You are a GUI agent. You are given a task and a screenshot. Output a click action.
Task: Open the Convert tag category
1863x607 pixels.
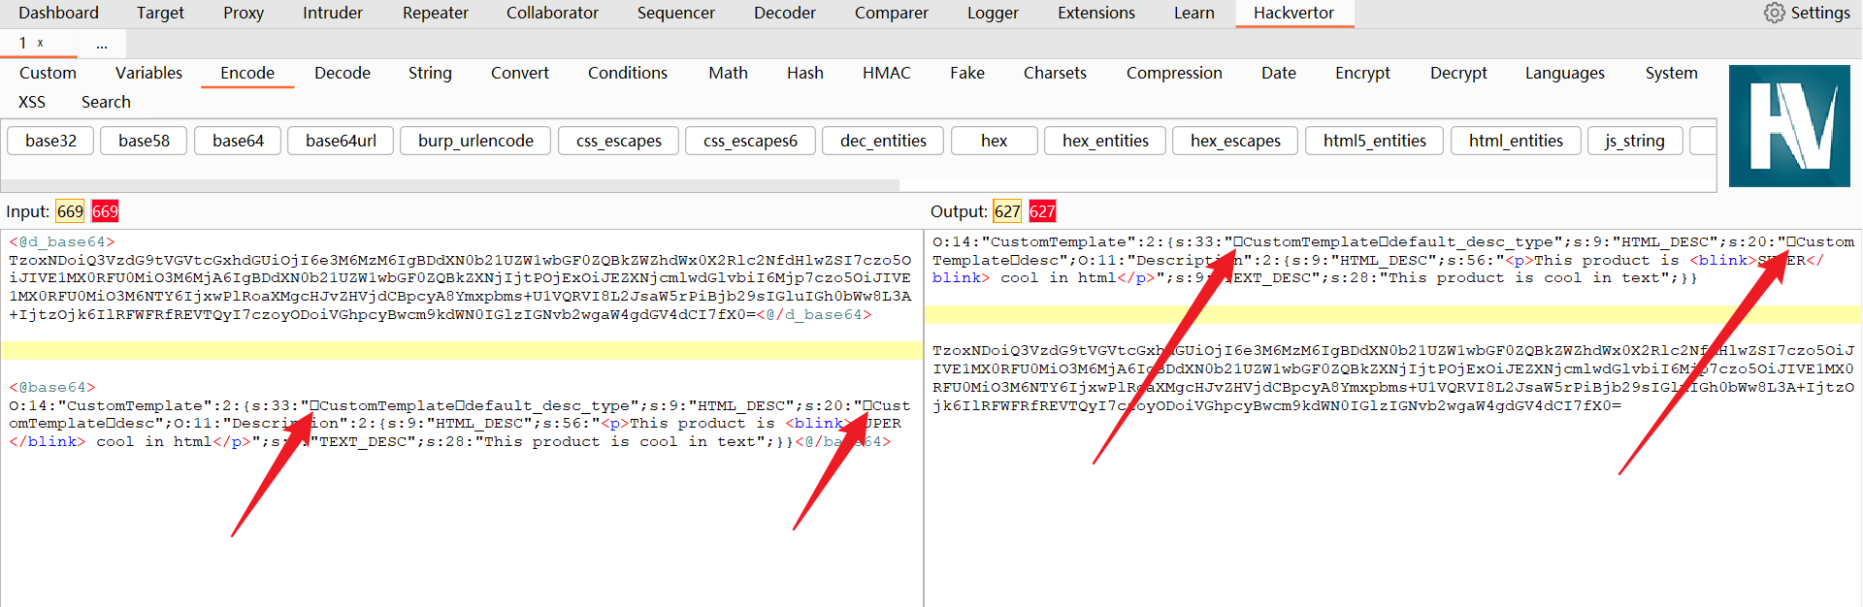coord(520,73)
